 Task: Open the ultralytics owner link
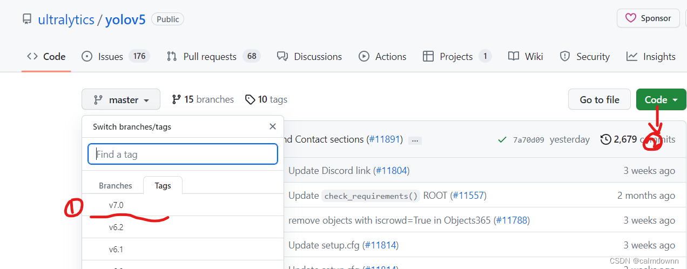click(65, 20)
